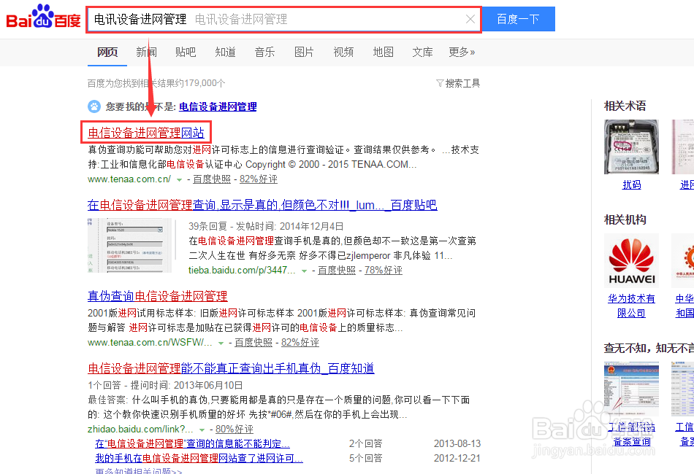Viewport: 694px width, 474px height.
Task: Open 华为技术有限公司 link
Action: click(x=631, y=306)
